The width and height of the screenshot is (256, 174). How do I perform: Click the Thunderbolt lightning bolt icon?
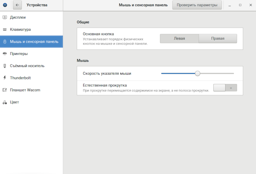point(5,78)
